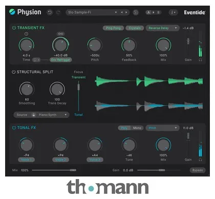The image size is (215, 199).
Task: Click the Tonal FX Mix knob
Action: tap(163, 145)
